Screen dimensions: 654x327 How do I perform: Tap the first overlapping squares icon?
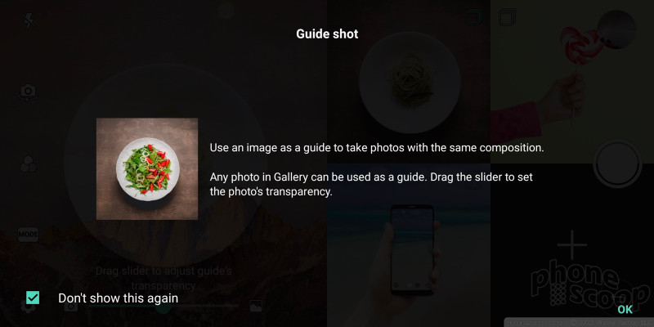[x=473, y=17]
